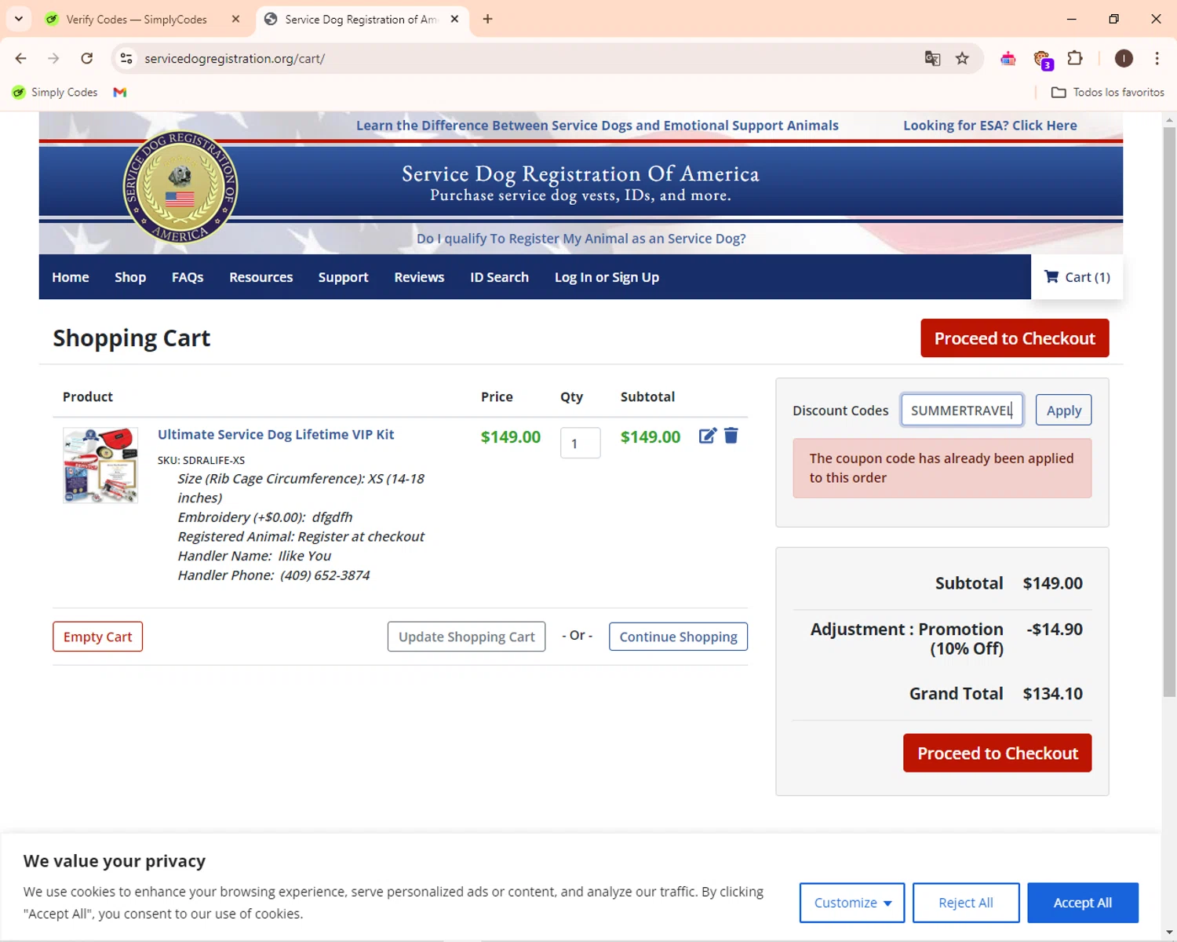Open Ultimate Service Dog Lifetime VIP Kit link
The height and width of the screenshot is (942, 1177).
(275, 434)
